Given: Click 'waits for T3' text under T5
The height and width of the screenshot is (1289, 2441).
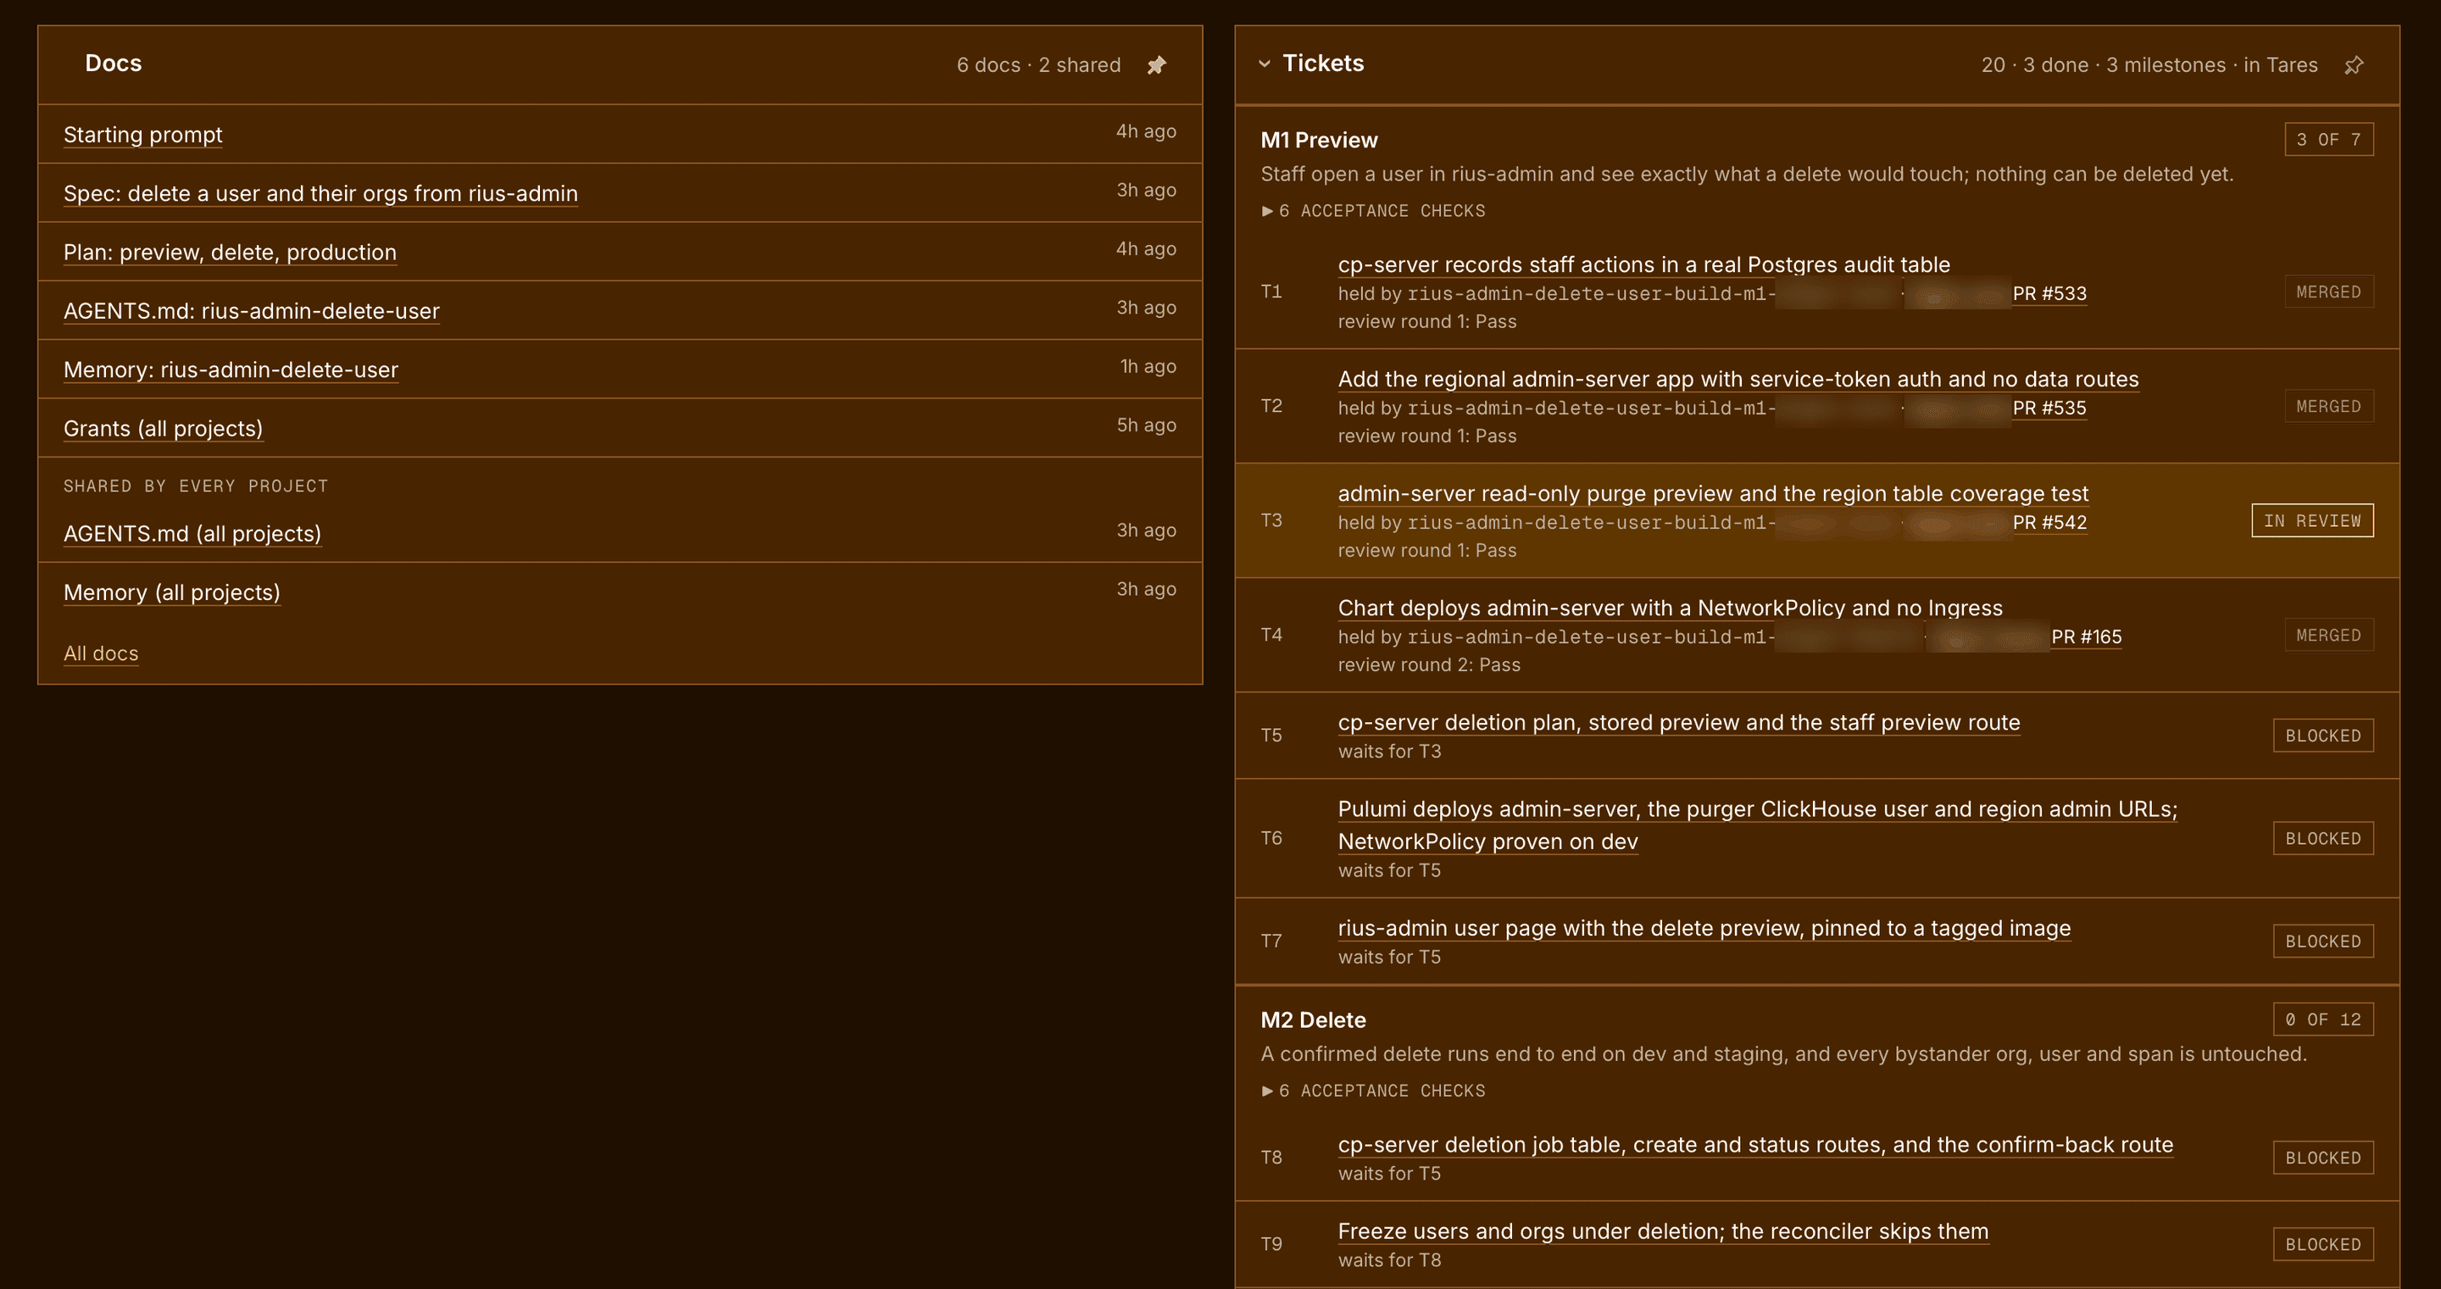Looking at the screenshot, I should coord(1389,752).
